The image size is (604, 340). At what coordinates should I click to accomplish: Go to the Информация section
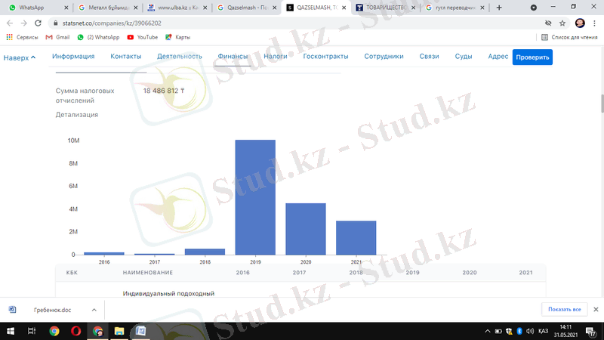73,56
